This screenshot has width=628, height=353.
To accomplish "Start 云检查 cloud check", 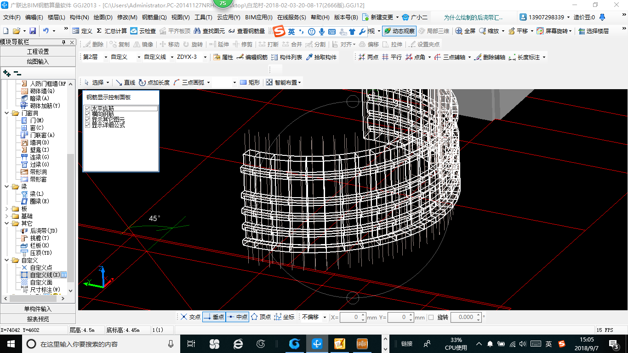I will pyautogui.click(x=143, y=31).
